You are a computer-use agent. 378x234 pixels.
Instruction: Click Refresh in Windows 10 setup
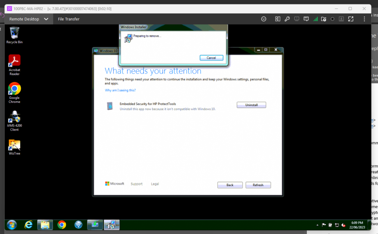click(258, 185)
